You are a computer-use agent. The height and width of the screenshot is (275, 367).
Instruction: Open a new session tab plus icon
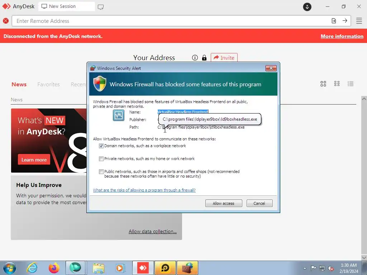pyautogui.click(x=101, y=7)
